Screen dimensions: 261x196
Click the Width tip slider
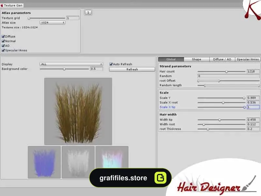pyautogui.click(x=222, y=120)
